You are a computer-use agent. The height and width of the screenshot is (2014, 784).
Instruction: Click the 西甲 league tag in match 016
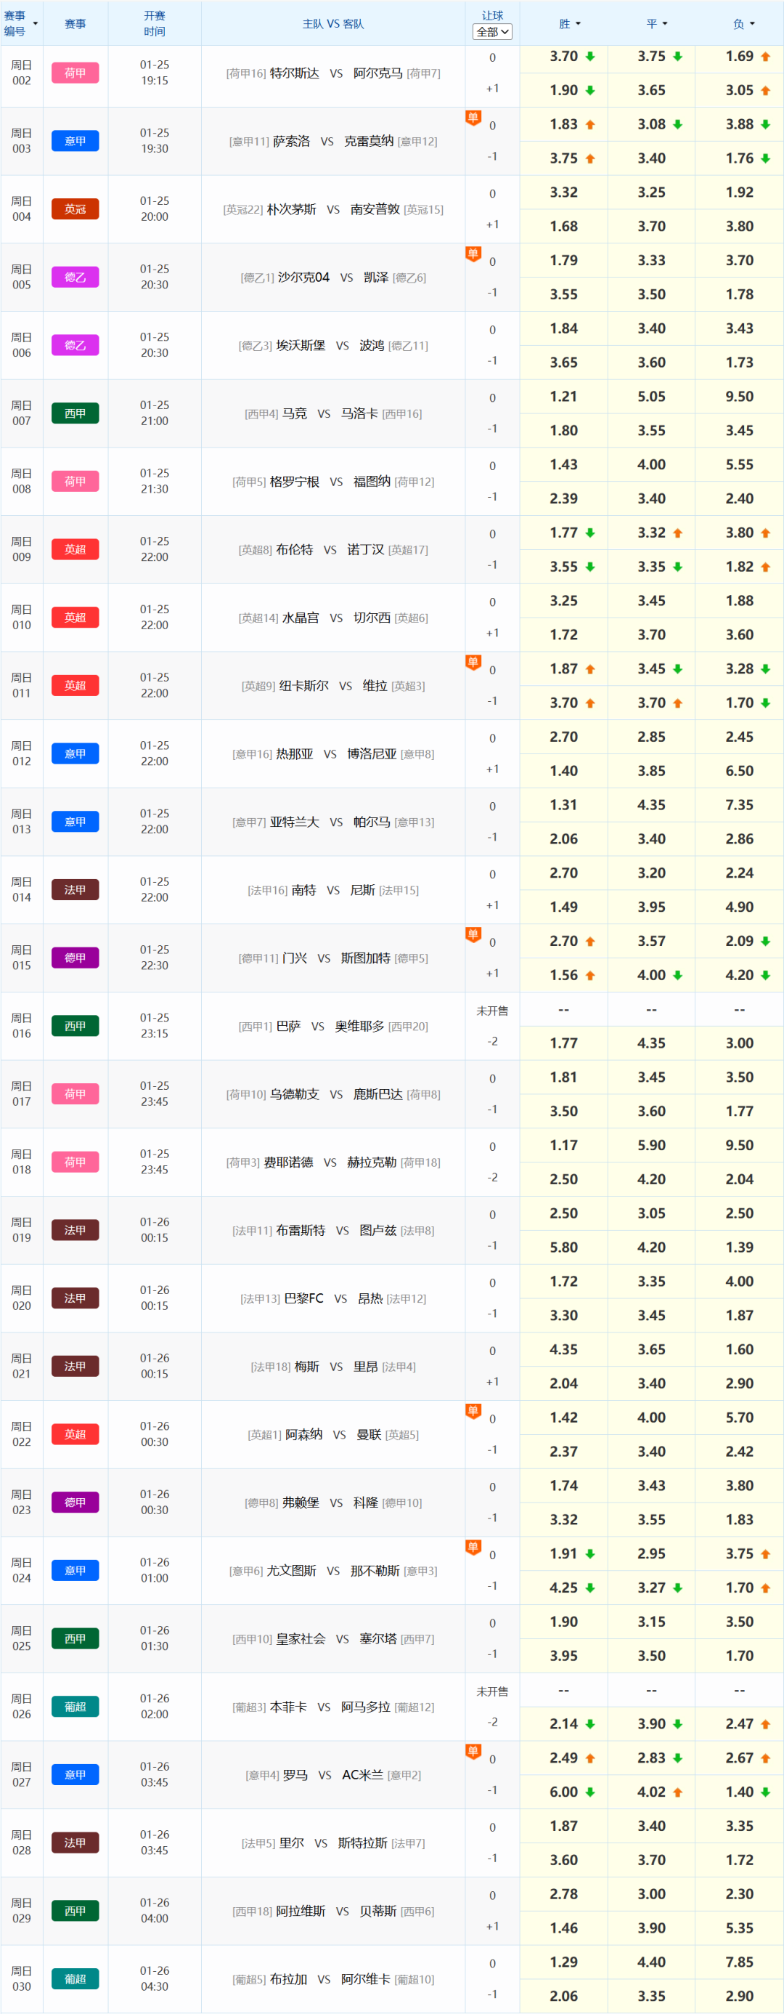tap(75, 1026)
